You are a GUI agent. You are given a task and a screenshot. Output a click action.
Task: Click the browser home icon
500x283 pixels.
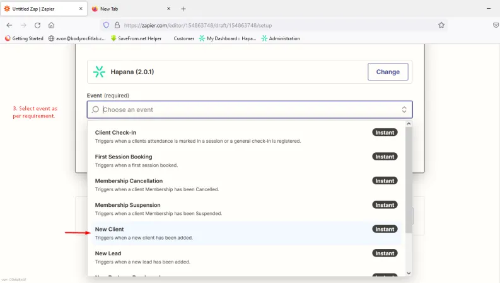(52, 25)
